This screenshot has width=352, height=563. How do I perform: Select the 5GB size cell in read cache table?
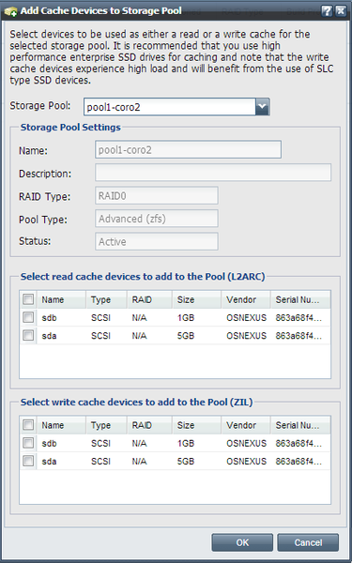(186, 336)
